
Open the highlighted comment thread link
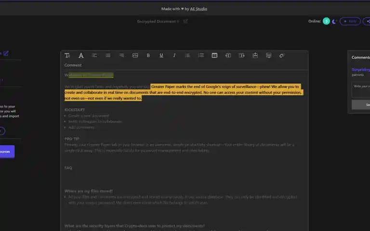(x=360, y=69)
